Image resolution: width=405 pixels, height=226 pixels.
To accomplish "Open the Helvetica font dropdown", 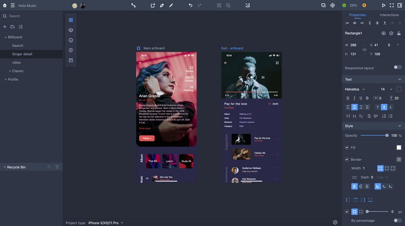I will [x=355, y=89].
